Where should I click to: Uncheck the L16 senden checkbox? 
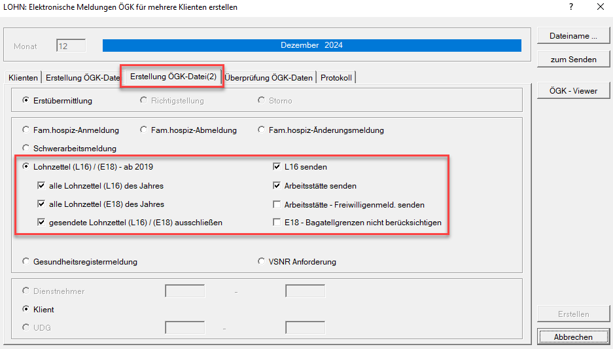click(277, 167)
